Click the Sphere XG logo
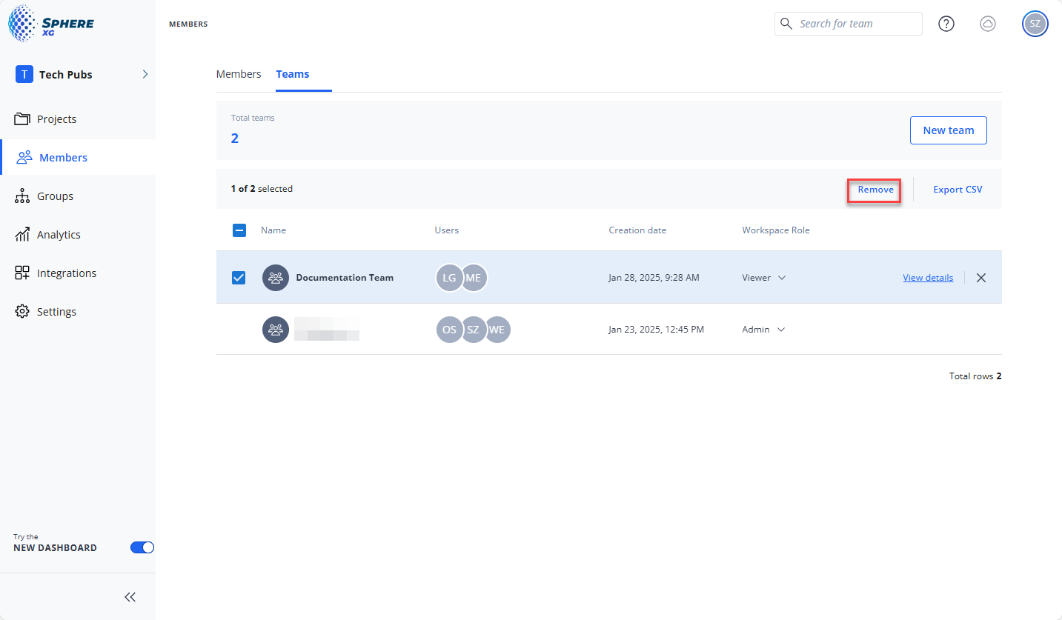The height and width of the screenshot is (620, 1062). point(51,23)
